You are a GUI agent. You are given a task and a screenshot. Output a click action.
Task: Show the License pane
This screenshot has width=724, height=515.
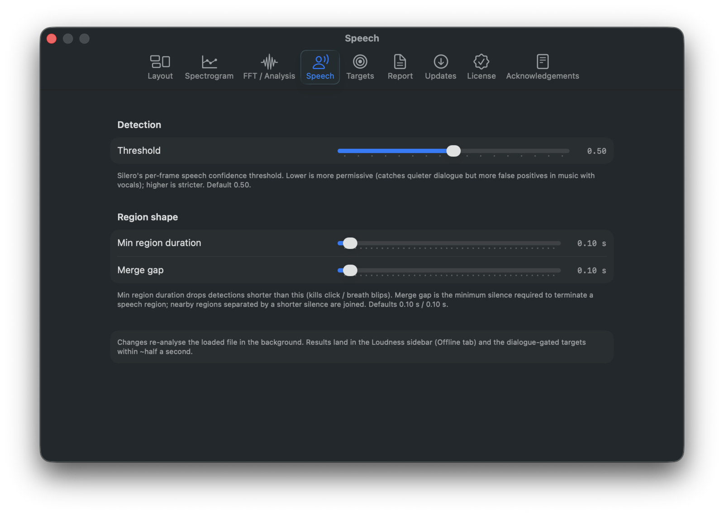(481, 67)
